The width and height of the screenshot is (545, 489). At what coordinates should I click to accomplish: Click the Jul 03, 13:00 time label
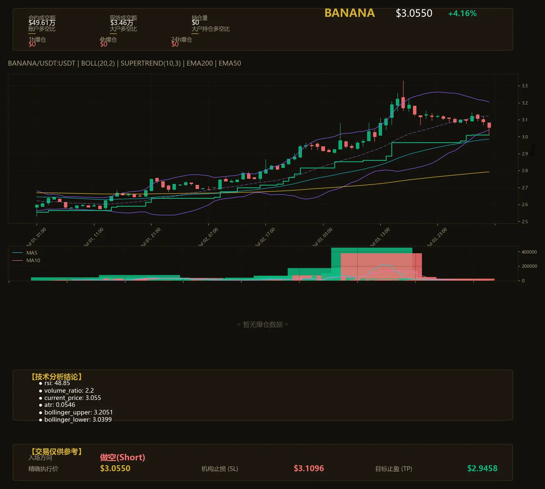pyautogui.click(x=380, y=237)
